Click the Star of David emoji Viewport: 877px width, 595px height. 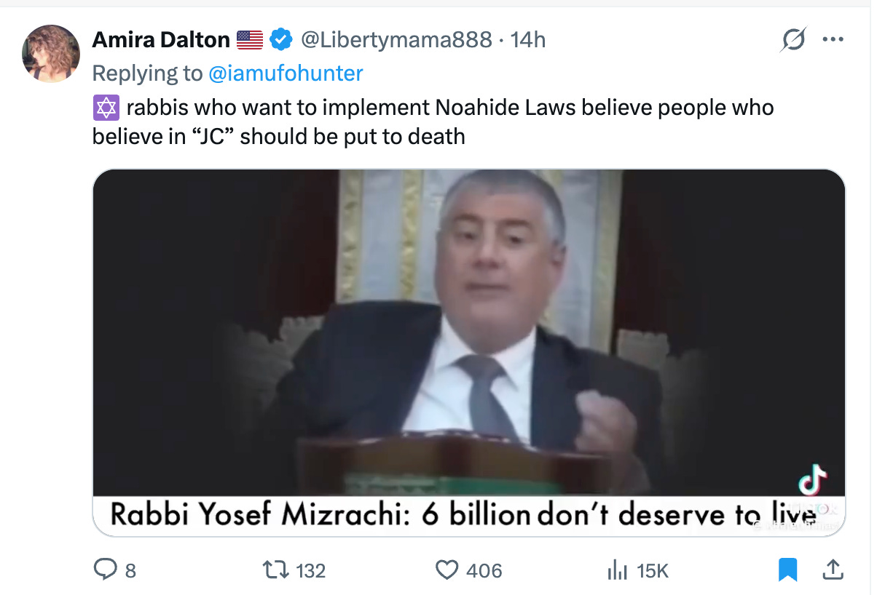click(106, 108)
